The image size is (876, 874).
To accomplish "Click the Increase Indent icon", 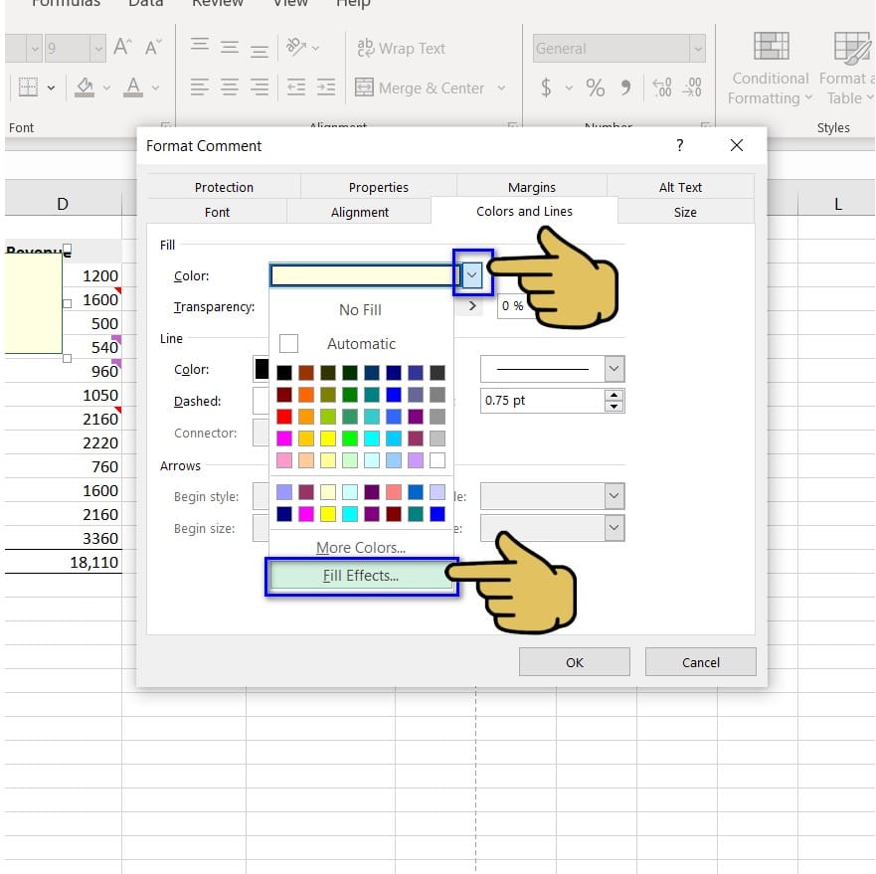I will click(326, 87).
